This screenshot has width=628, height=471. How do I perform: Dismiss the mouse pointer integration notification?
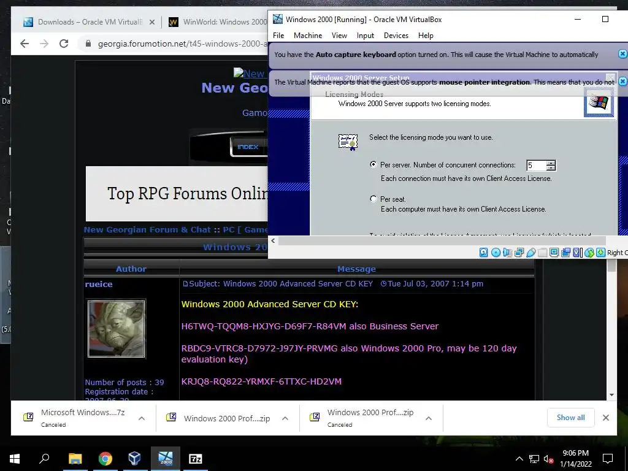click(x=622, y=82)
